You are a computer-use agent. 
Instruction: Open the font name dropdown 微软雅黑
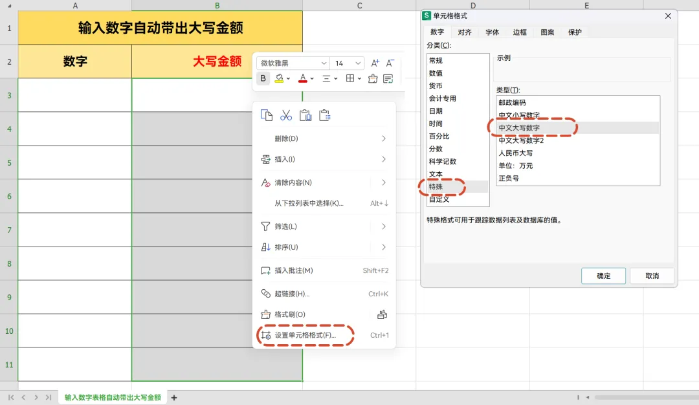click(324, 63)
